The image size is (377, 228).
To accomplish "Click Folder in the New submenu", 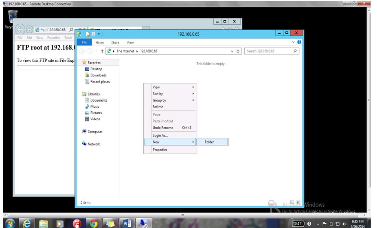I will click(x=212, y=142).
